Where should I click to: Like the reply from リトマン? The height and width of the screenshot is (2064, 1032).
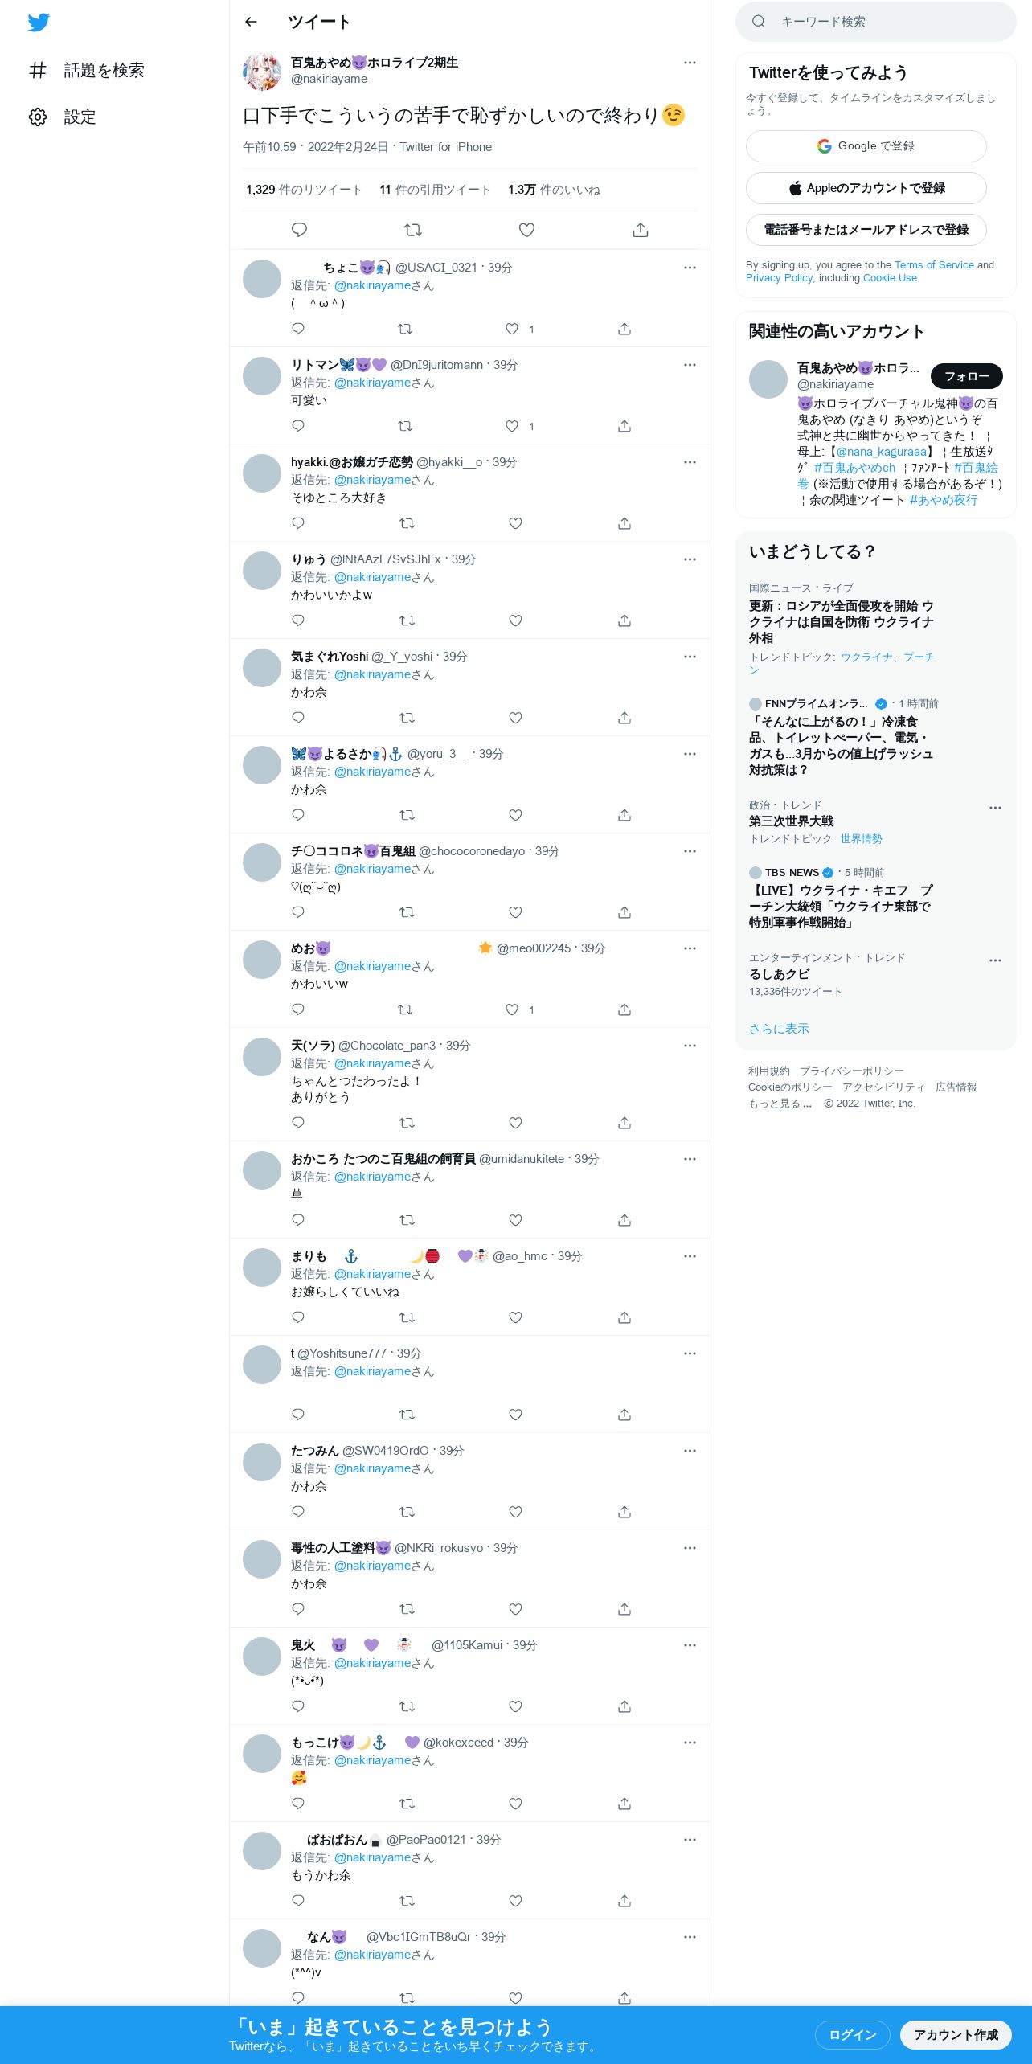pos(512,426)
